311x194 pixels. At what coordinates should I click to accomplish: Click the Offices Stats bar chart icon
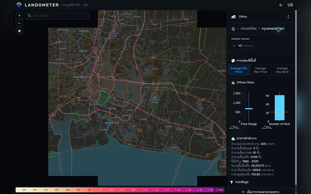[x=233, y=83]
